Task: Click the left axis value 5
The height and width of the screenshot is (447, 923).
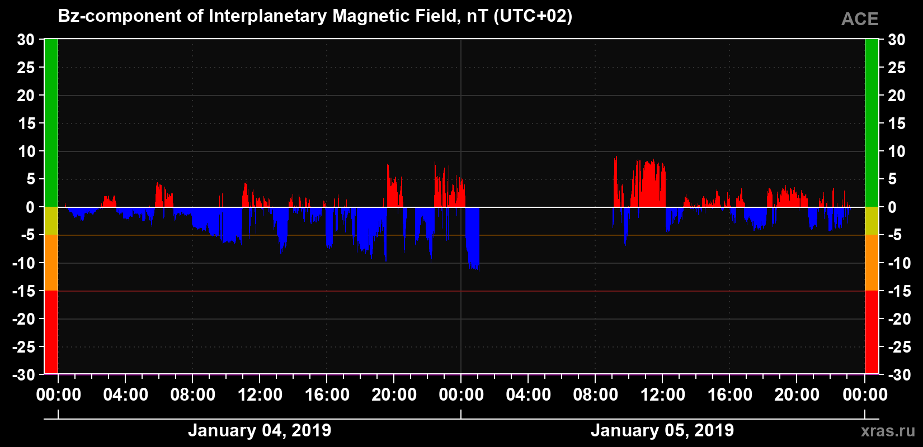Action: [30, 179]
